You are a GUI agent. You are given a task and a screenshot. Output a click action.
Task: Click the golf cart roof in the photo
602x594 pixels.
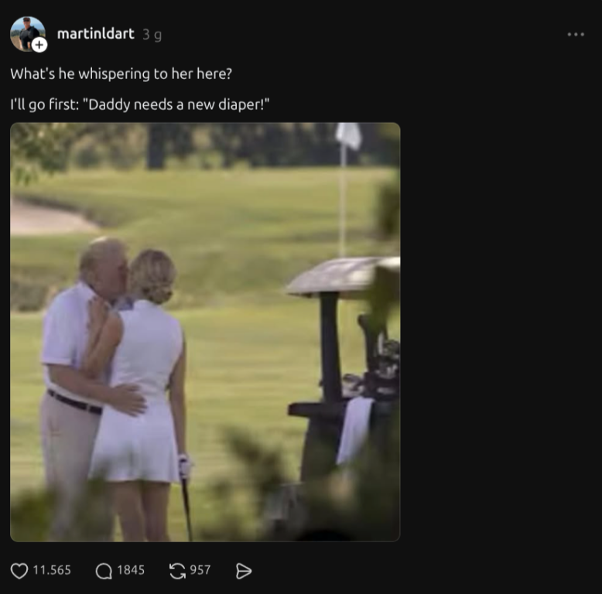coord(343,276)
